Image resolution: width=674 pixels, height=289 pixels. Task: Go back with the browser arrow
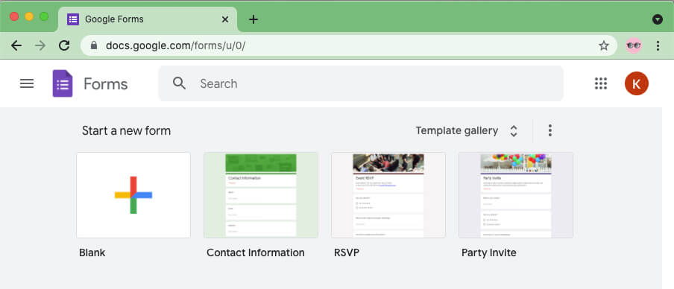pyautogui.click(x=16, y=45)
